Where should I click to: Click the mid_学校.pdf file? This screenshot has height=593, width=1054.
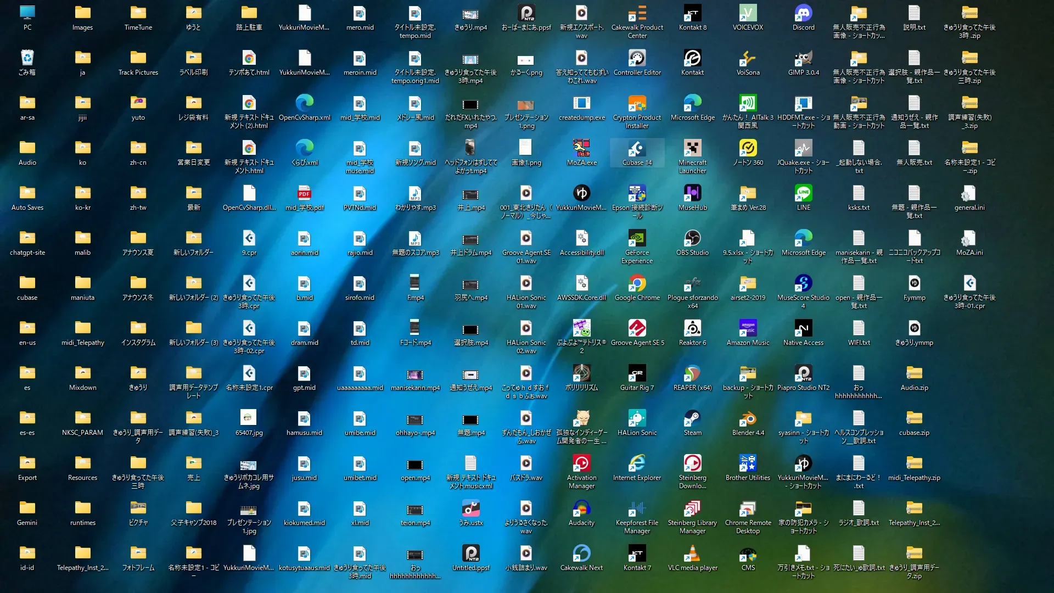click(304, 194)
